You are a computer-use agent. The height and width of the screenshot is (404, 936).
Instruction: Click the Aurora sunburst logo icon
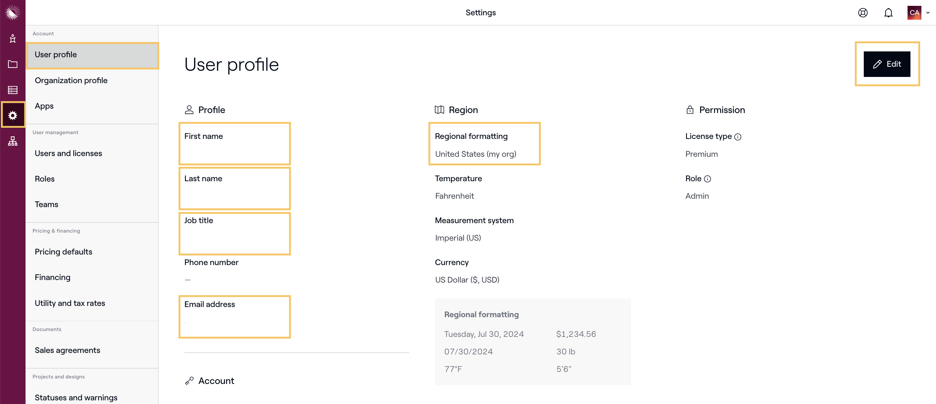tap(13, 13)
